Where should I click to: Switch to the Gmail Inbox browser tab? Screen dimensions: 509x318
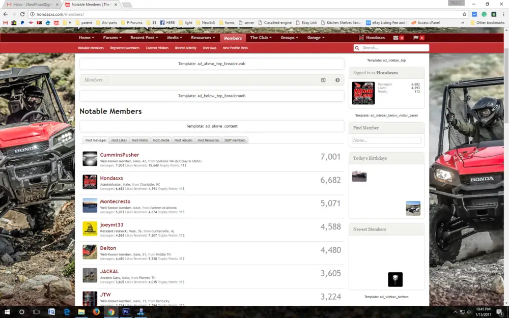point(32,5)
